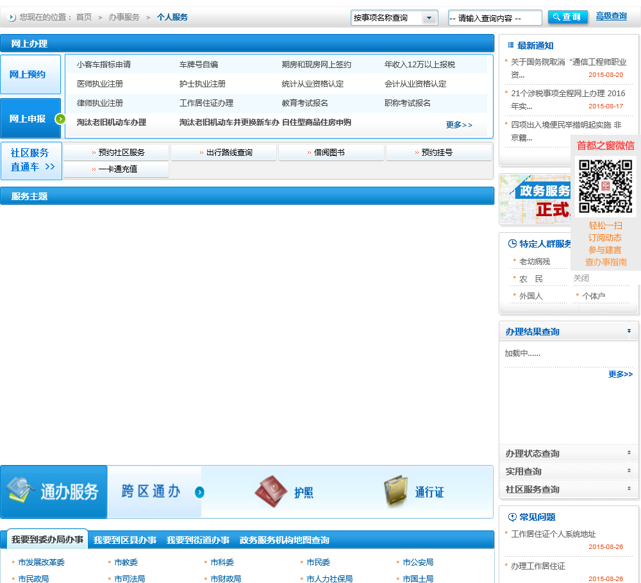Open 自住型商品住房申购 link

point(317,123)
